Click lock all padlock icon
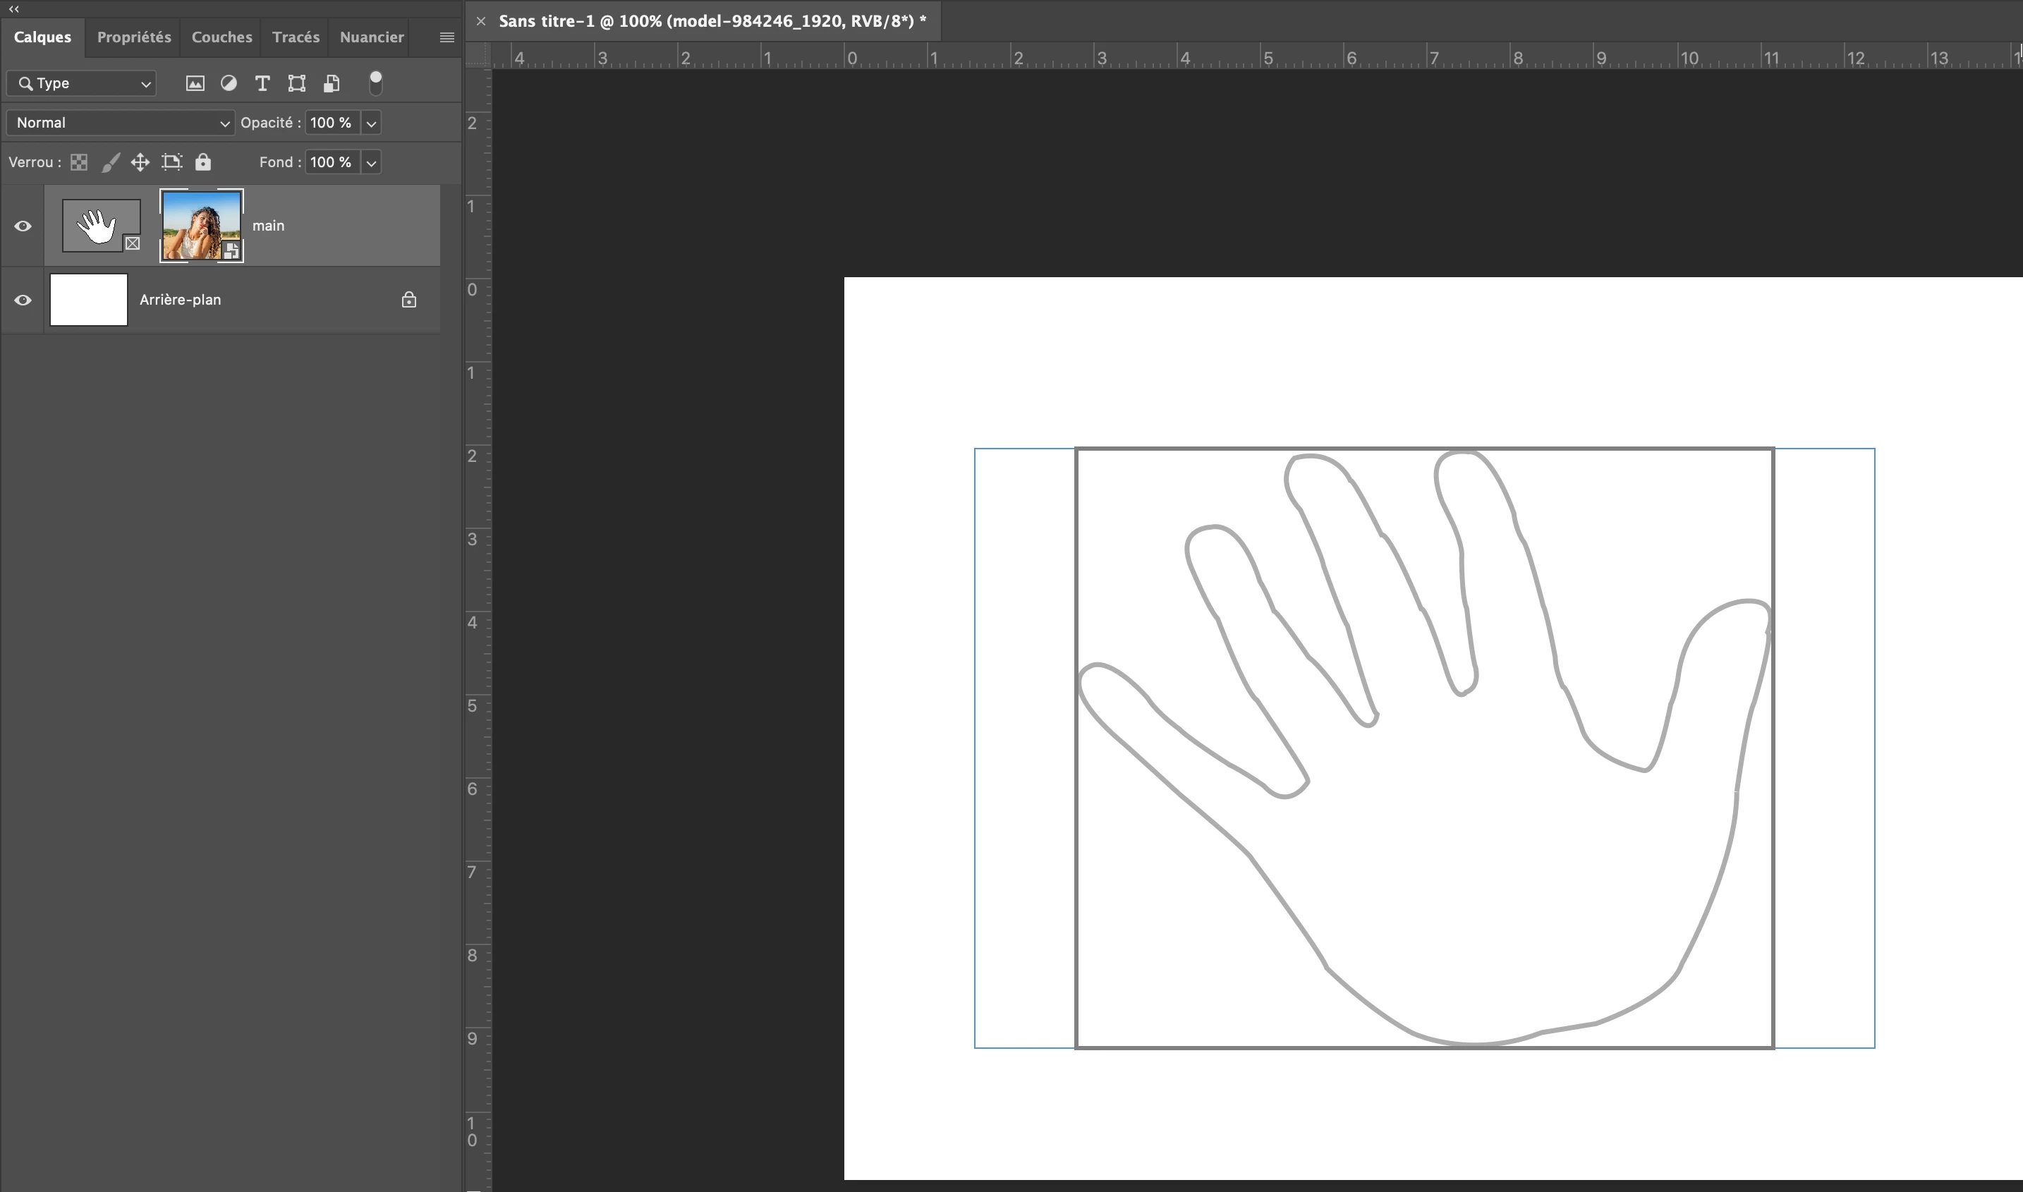The width and height of the screenshot is (2023, 1192). click(x=203, y=162)
